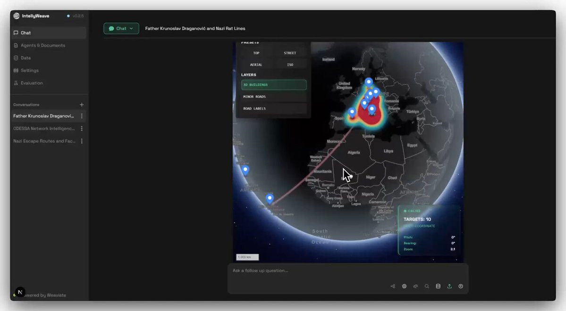Screen dimensions: 566x311
Task: Click the southernmost pin inside the red heatmap
Action: pyautogui.click(x=372, y=109)
